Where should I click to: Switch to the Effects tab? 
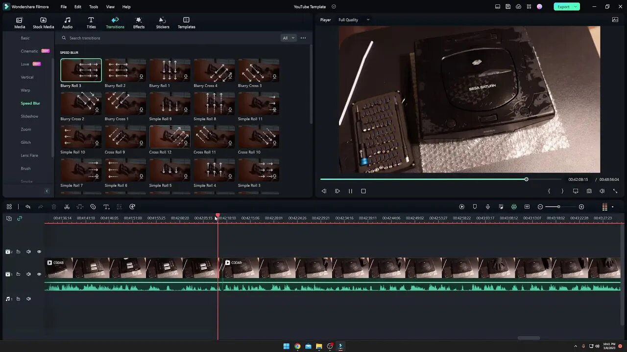click(x=139, y=22)
